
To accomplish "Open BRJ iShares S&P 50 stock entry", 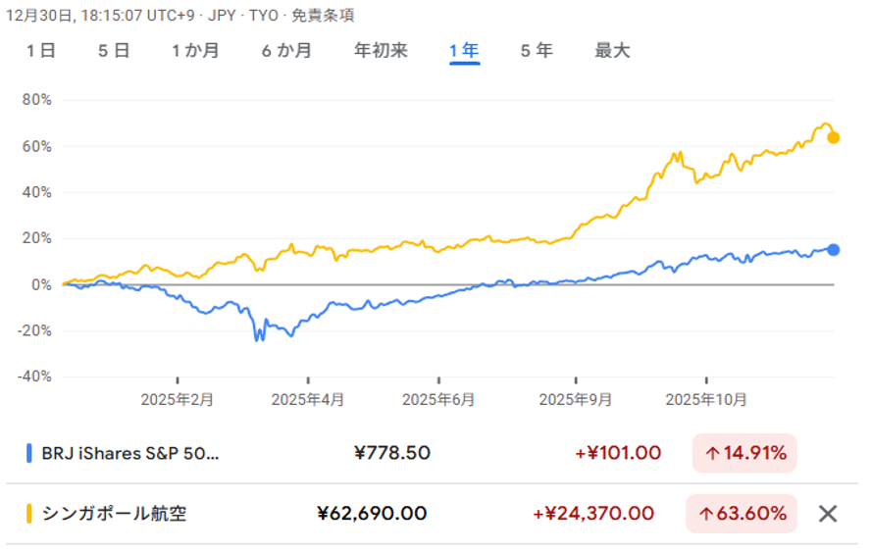I will coord(131,453).
